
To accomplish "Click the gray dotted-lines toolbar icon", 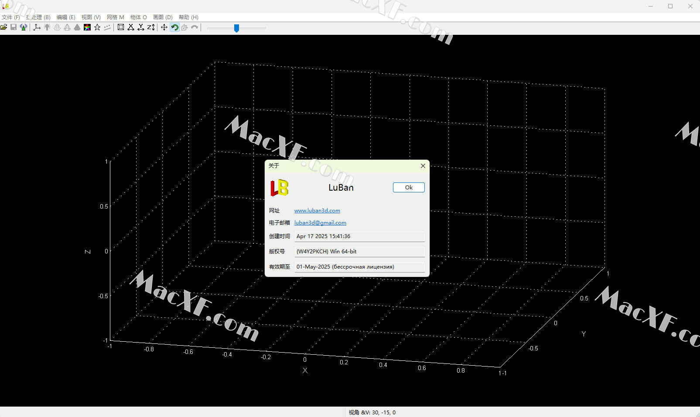I will point(107,27).
